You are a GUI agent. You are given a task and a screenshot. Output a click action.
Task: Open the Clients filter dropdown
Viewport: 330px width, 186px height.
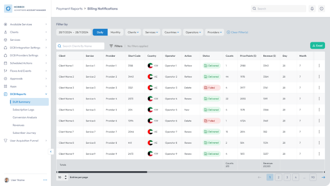[x=133, y=32]
